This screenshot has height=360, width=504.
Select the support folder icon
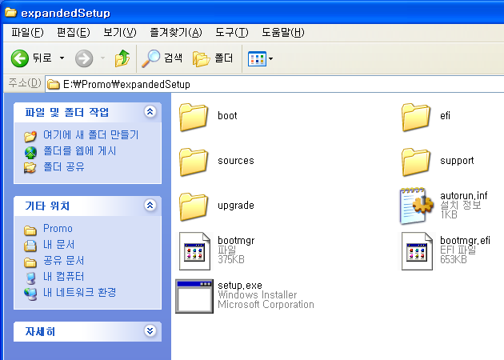tap(416, 162)
